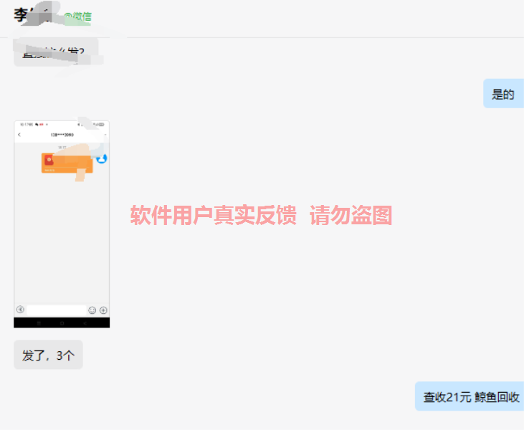Open the phone screenshot image thumbnail
This screenshot has width=524, height=430.
pyautogui.click(x=62, y=224)
